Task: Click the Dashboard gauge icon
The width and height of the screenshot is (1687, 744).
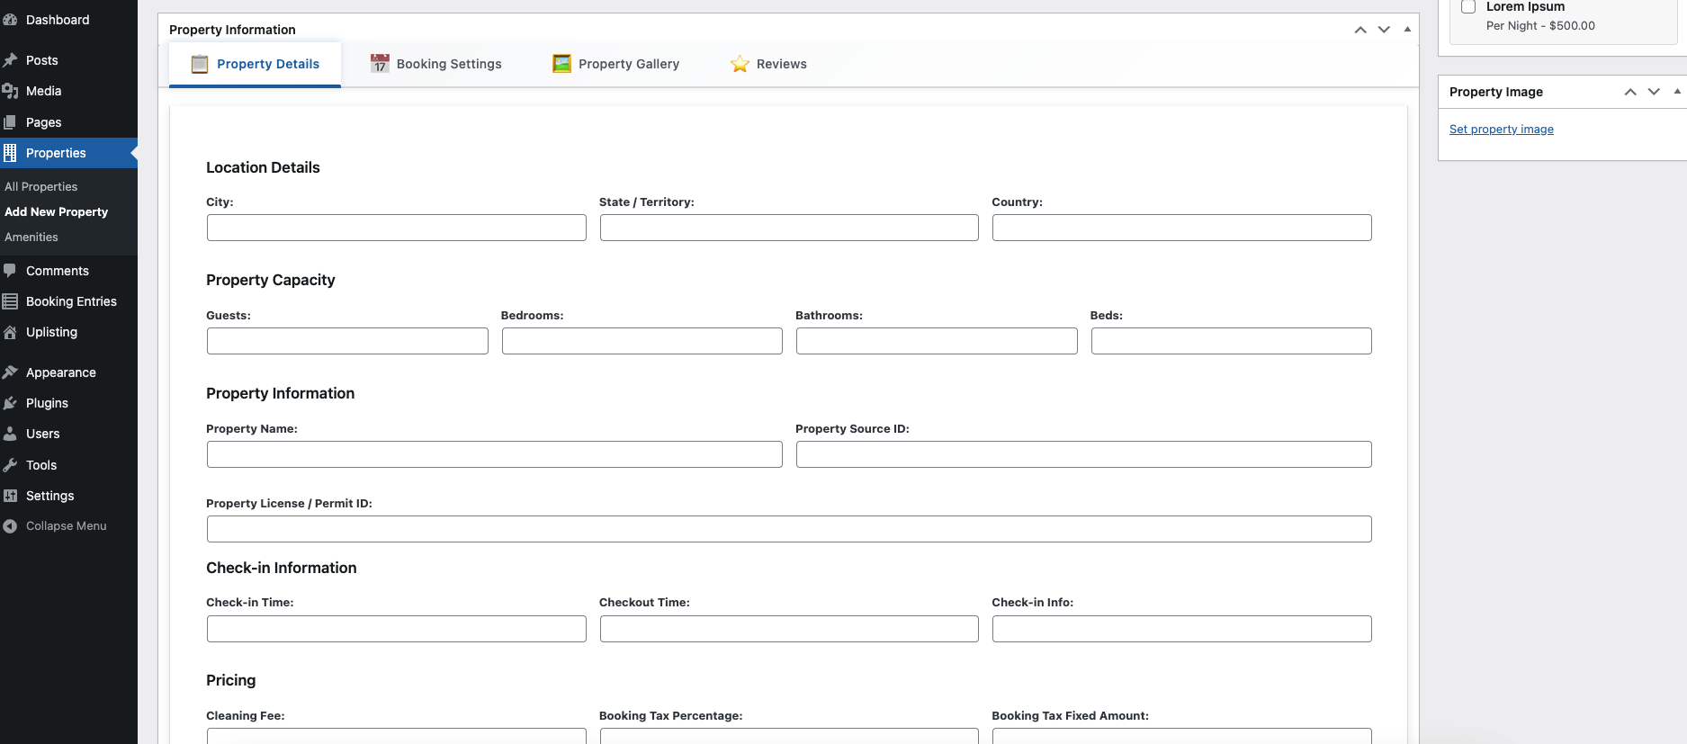Action: 10,20
